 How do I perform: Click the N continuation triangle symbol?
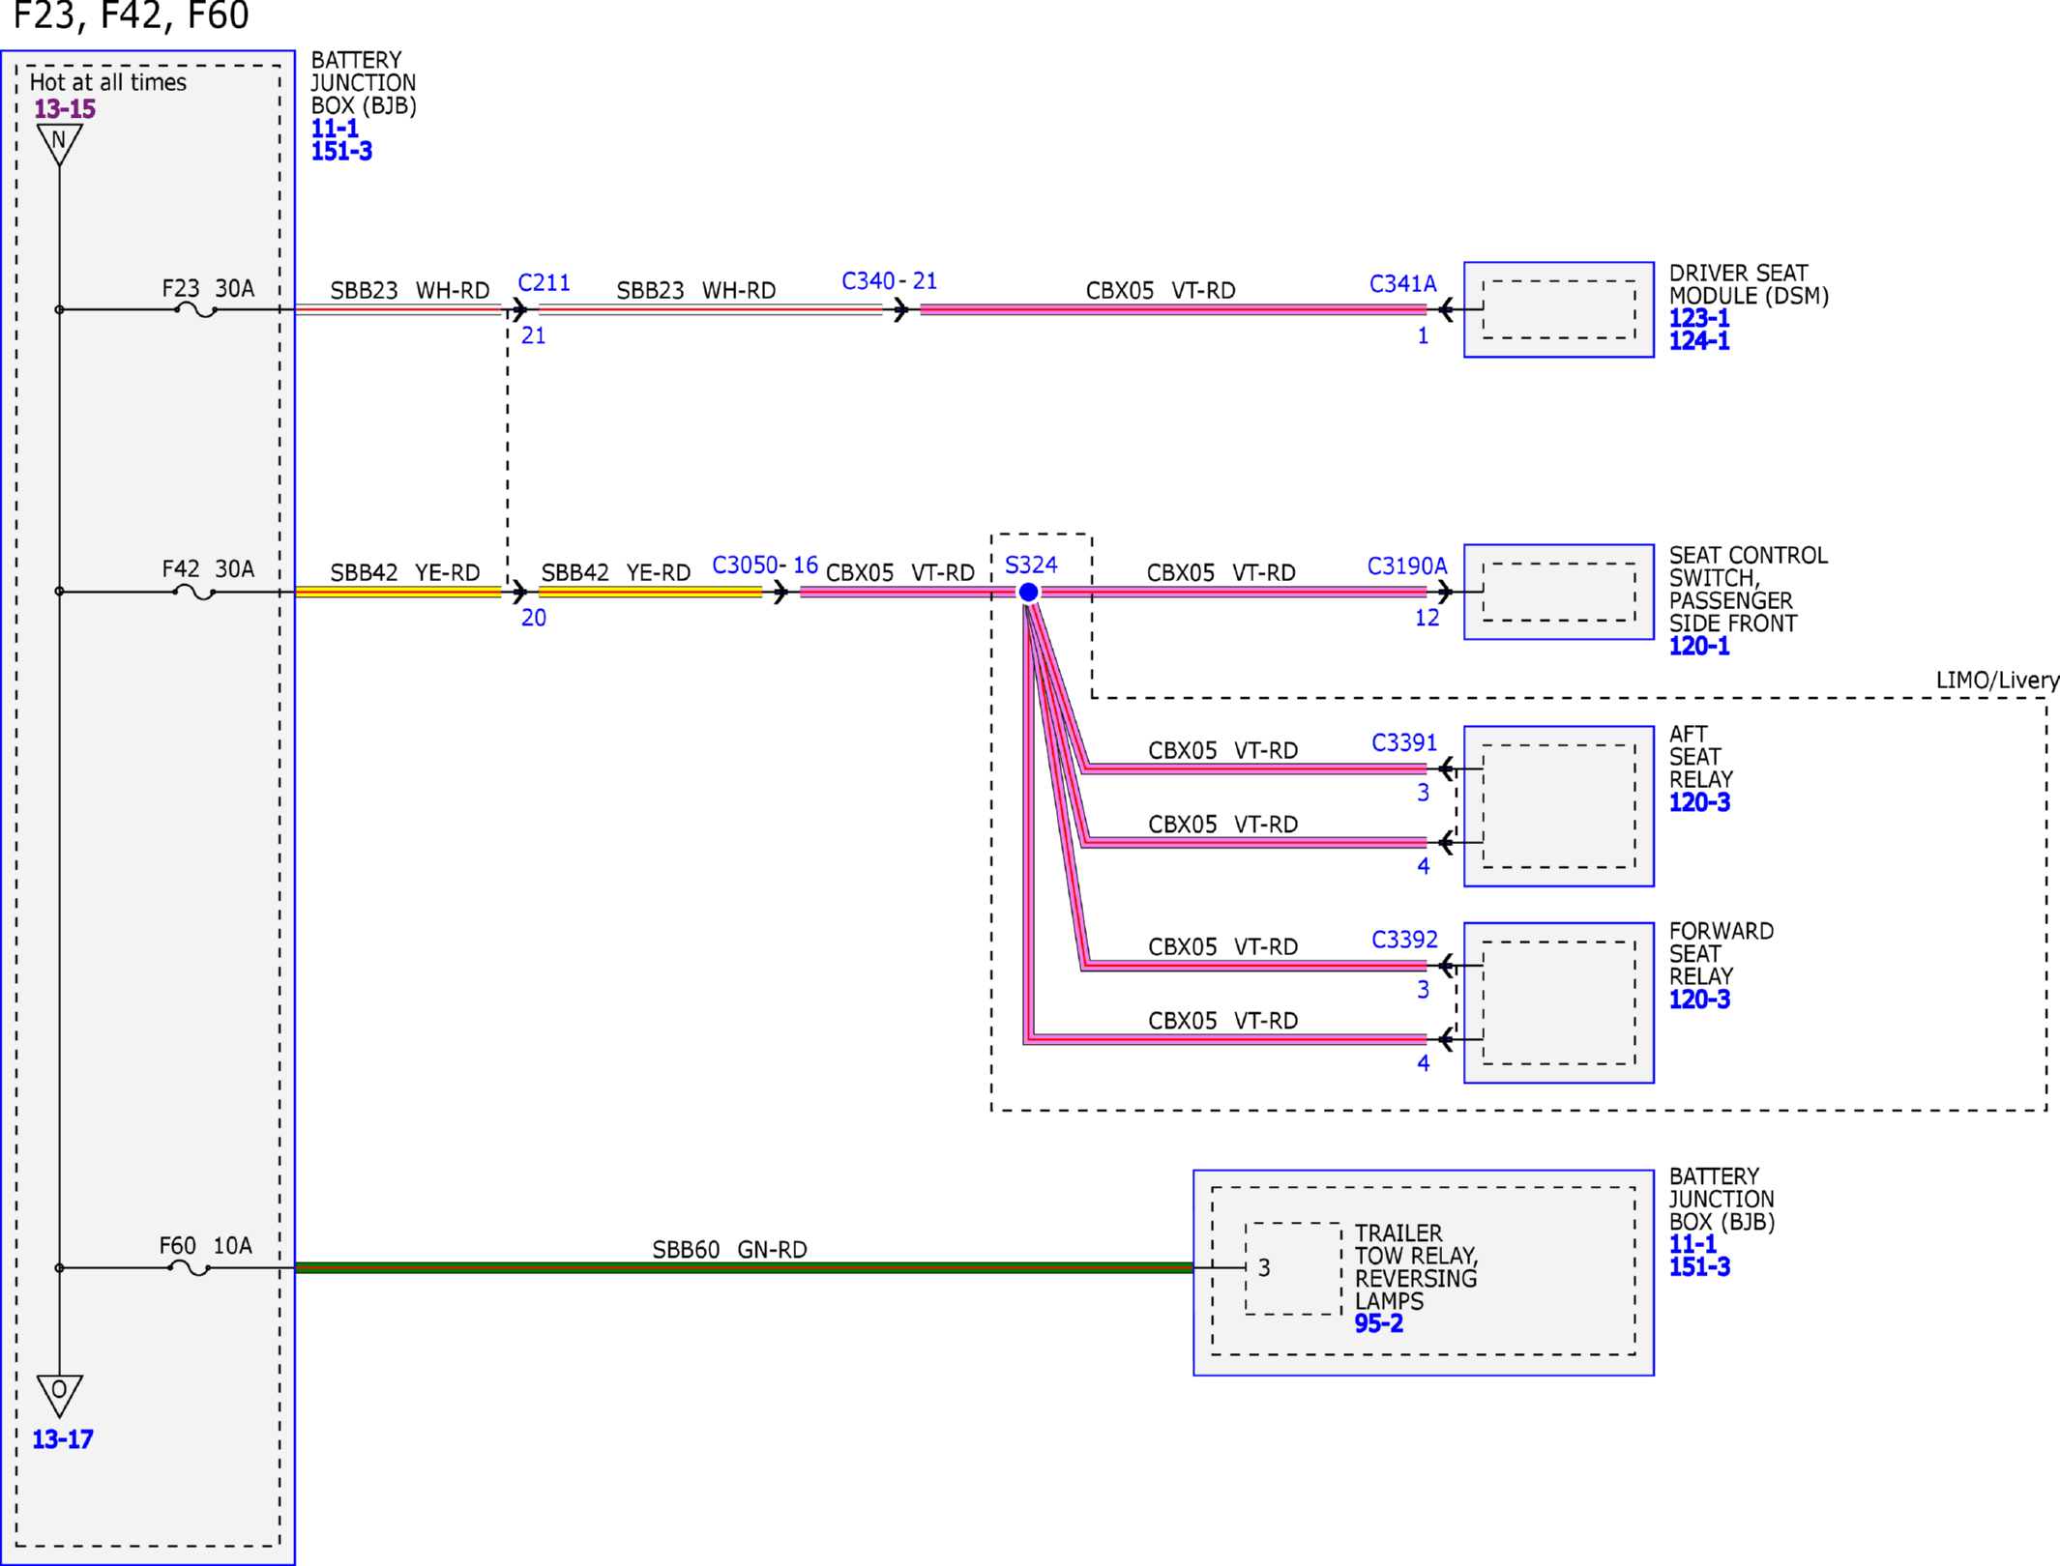pyautogui.click(x=59, y=144)
